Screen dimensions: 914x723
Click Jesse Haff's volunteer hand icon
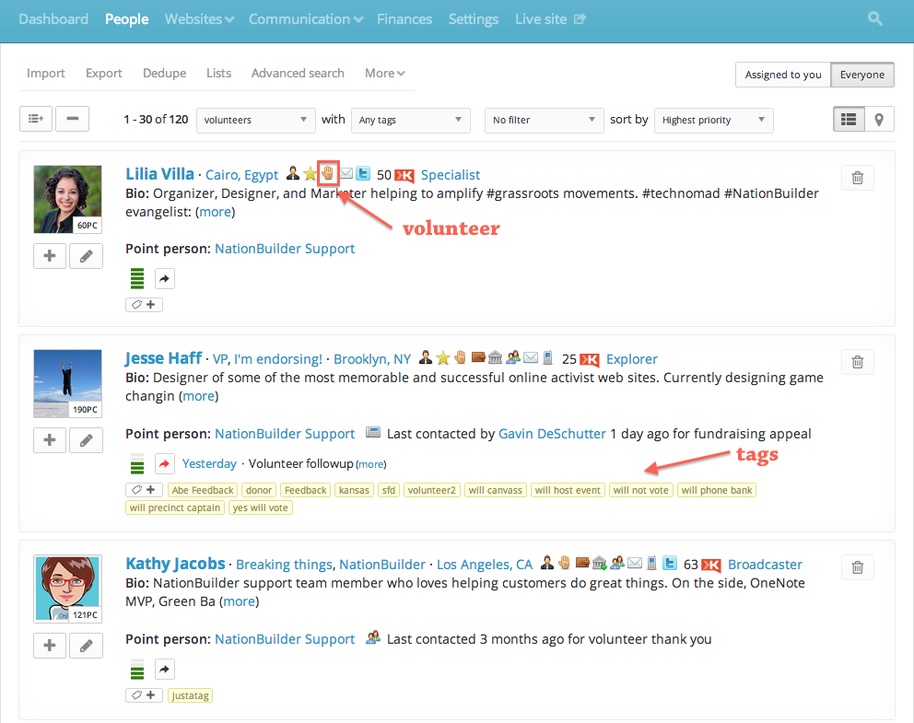tap(461, 357)
